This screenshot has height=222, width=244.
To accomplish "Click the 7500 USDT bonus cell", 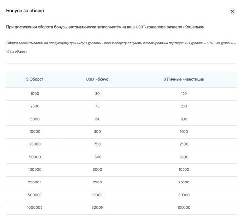I will (x=97, y=182).
